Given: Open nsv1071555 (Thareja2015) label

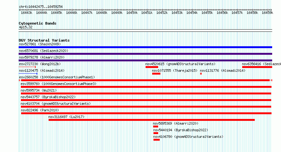Looking at the screenshot, I should point(175,70).
